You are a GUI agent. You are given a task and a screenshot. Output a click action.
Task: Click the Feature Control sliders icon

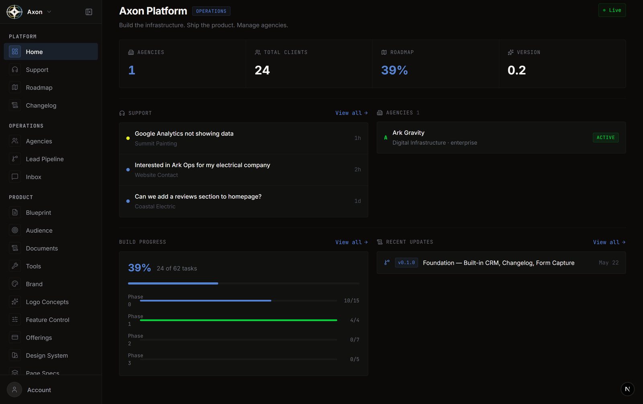click(15, 320)
